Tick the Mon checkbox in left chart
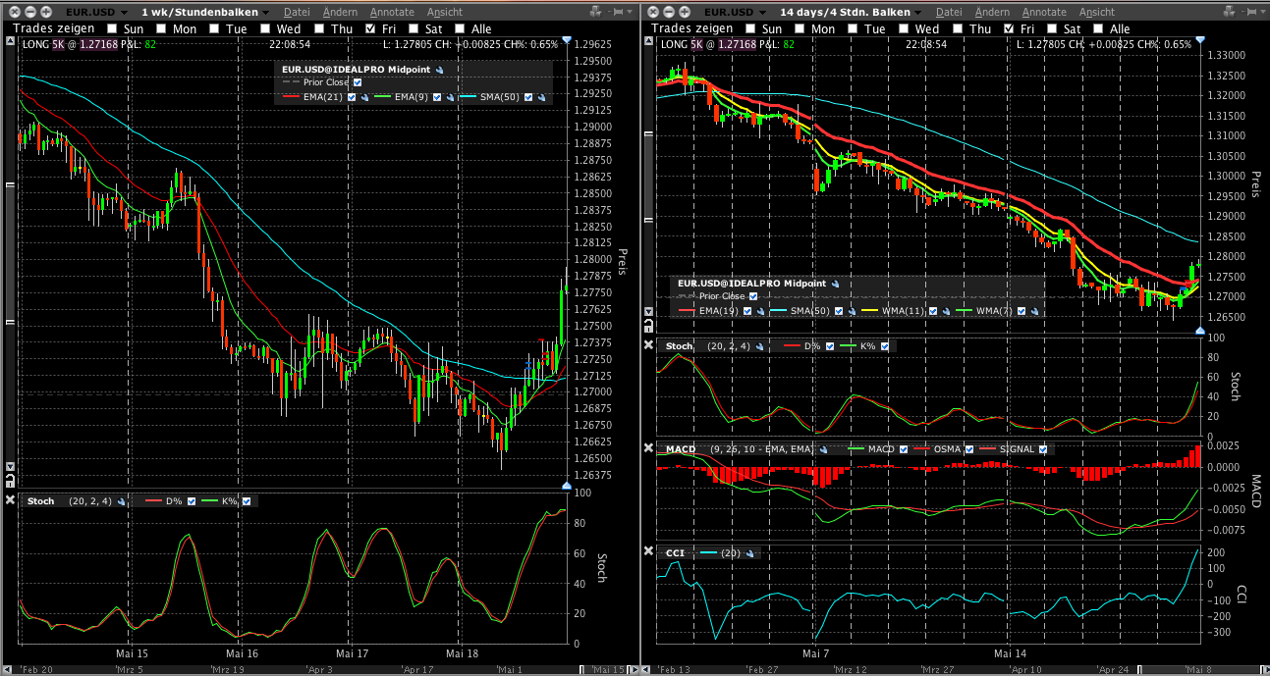This screenshot has width=1270, height=676. click(160, 29)
